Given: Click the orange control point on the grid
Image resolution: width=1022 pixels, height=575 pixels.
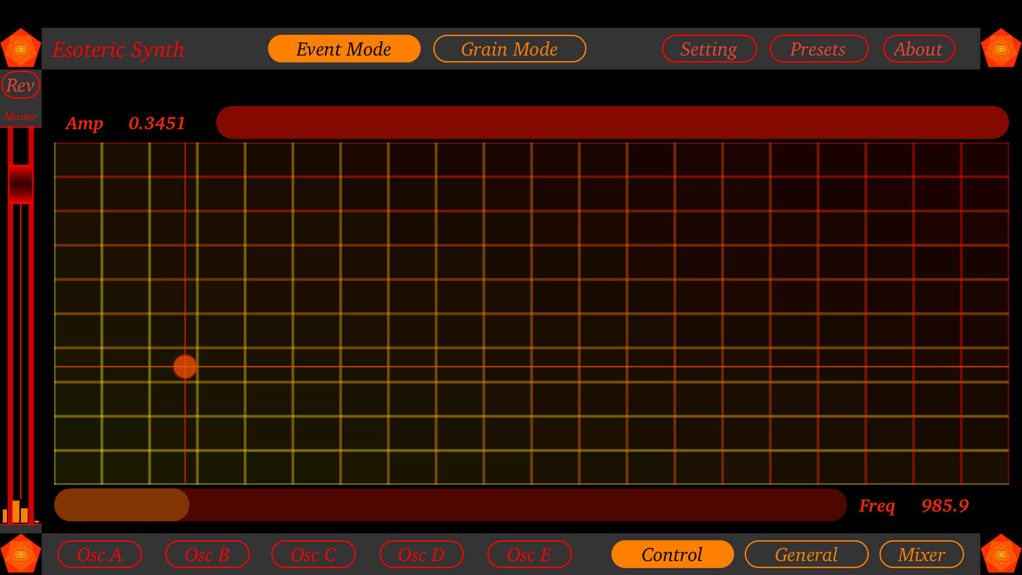Looking at the screenshot, I should coord(185,366).
